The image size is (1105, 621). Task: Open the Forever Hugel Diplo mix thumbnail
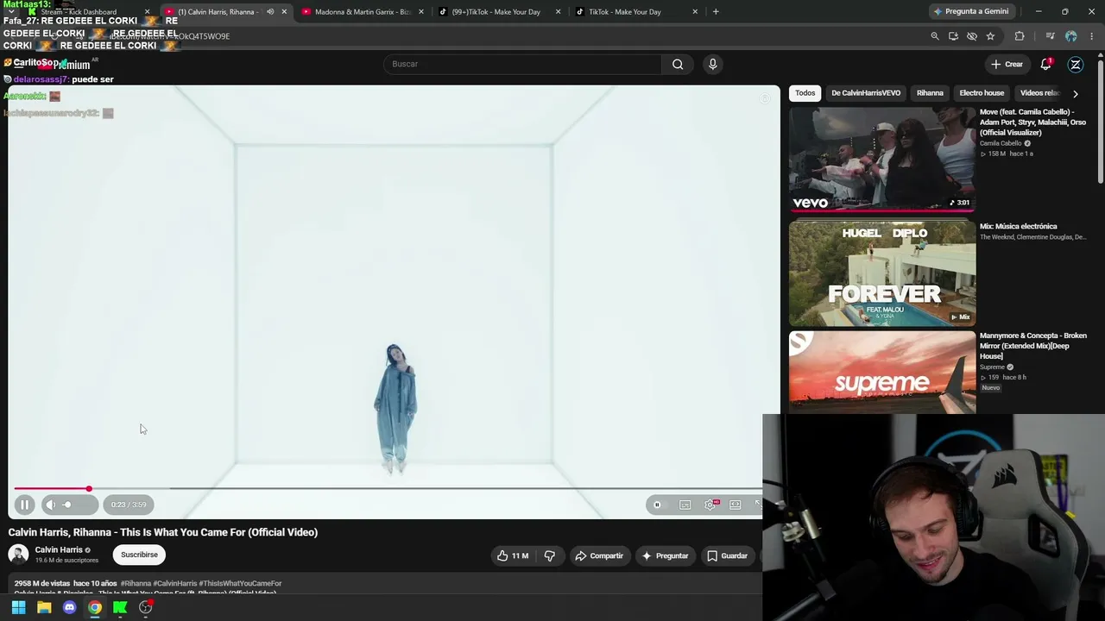[882, 273]
